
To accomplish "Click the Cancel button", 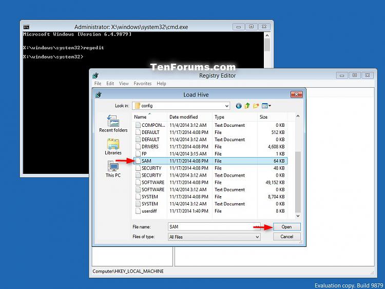I will [x=286, y=237].
